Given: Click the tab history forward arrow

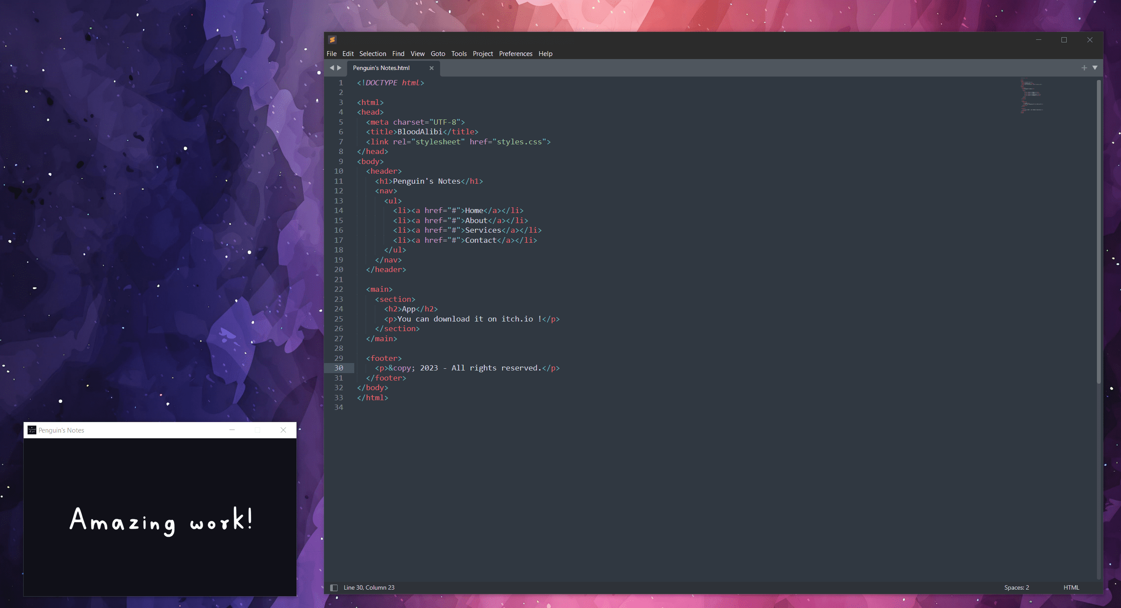Looking at the screenshot, I should [339, 68].
